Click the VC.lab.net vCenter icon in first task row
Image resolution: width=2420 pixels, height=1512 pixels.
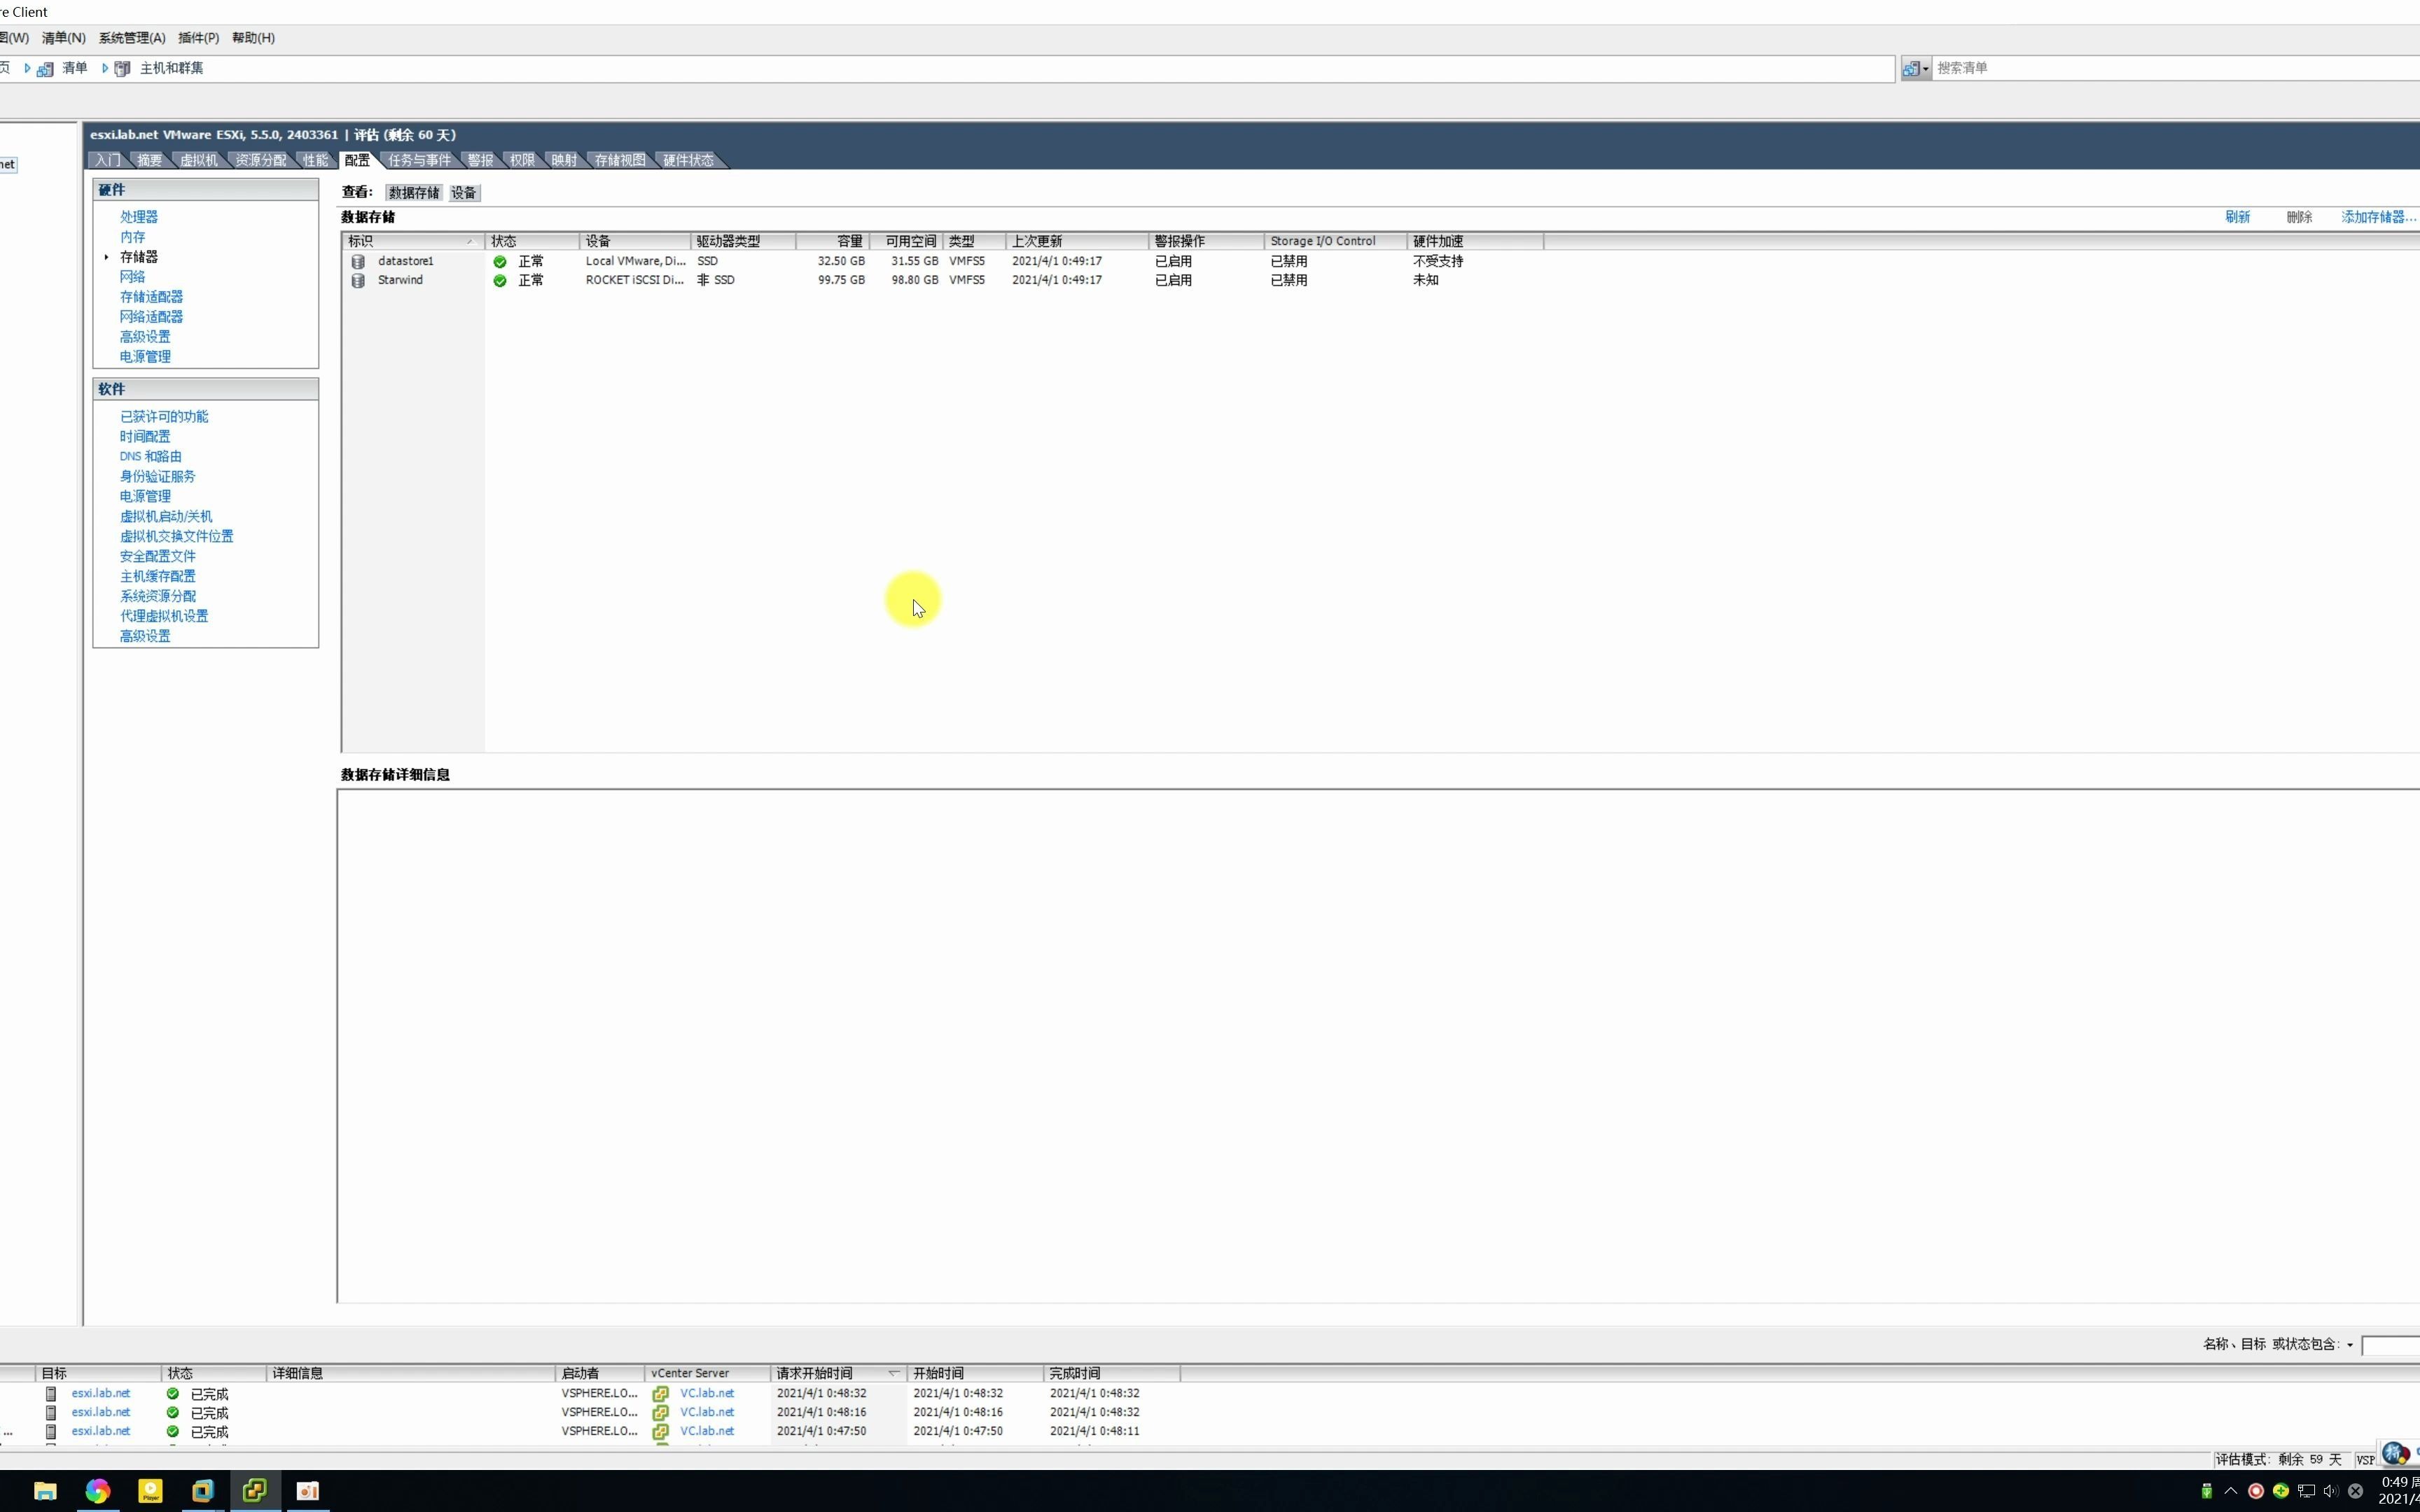tap(660, 1394)
